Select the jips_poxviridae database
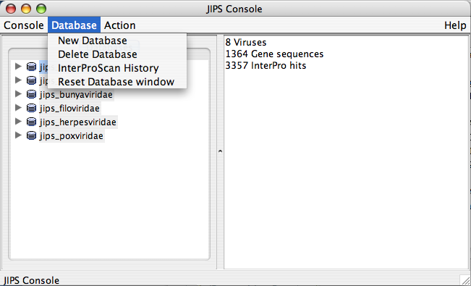Image resolution: width=471 pixels, height=286 pixels. pyautogui.click(x=72, y=136)
